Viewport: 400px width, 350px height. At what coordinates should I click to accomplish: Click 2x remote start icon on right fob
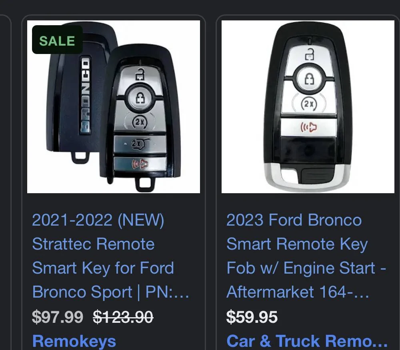(x=309, y=104)
